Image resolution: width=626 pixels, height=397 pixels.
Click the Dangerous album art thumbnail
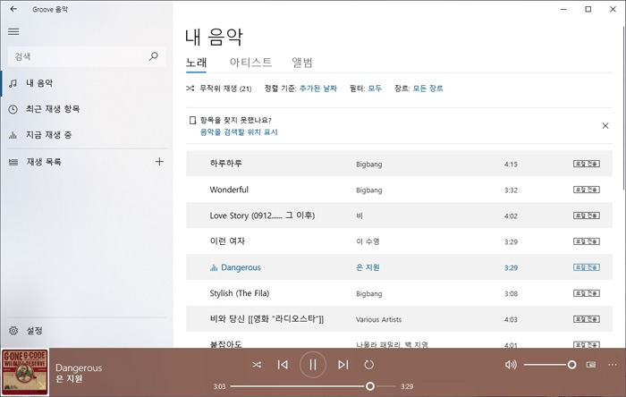pos(25,372)
